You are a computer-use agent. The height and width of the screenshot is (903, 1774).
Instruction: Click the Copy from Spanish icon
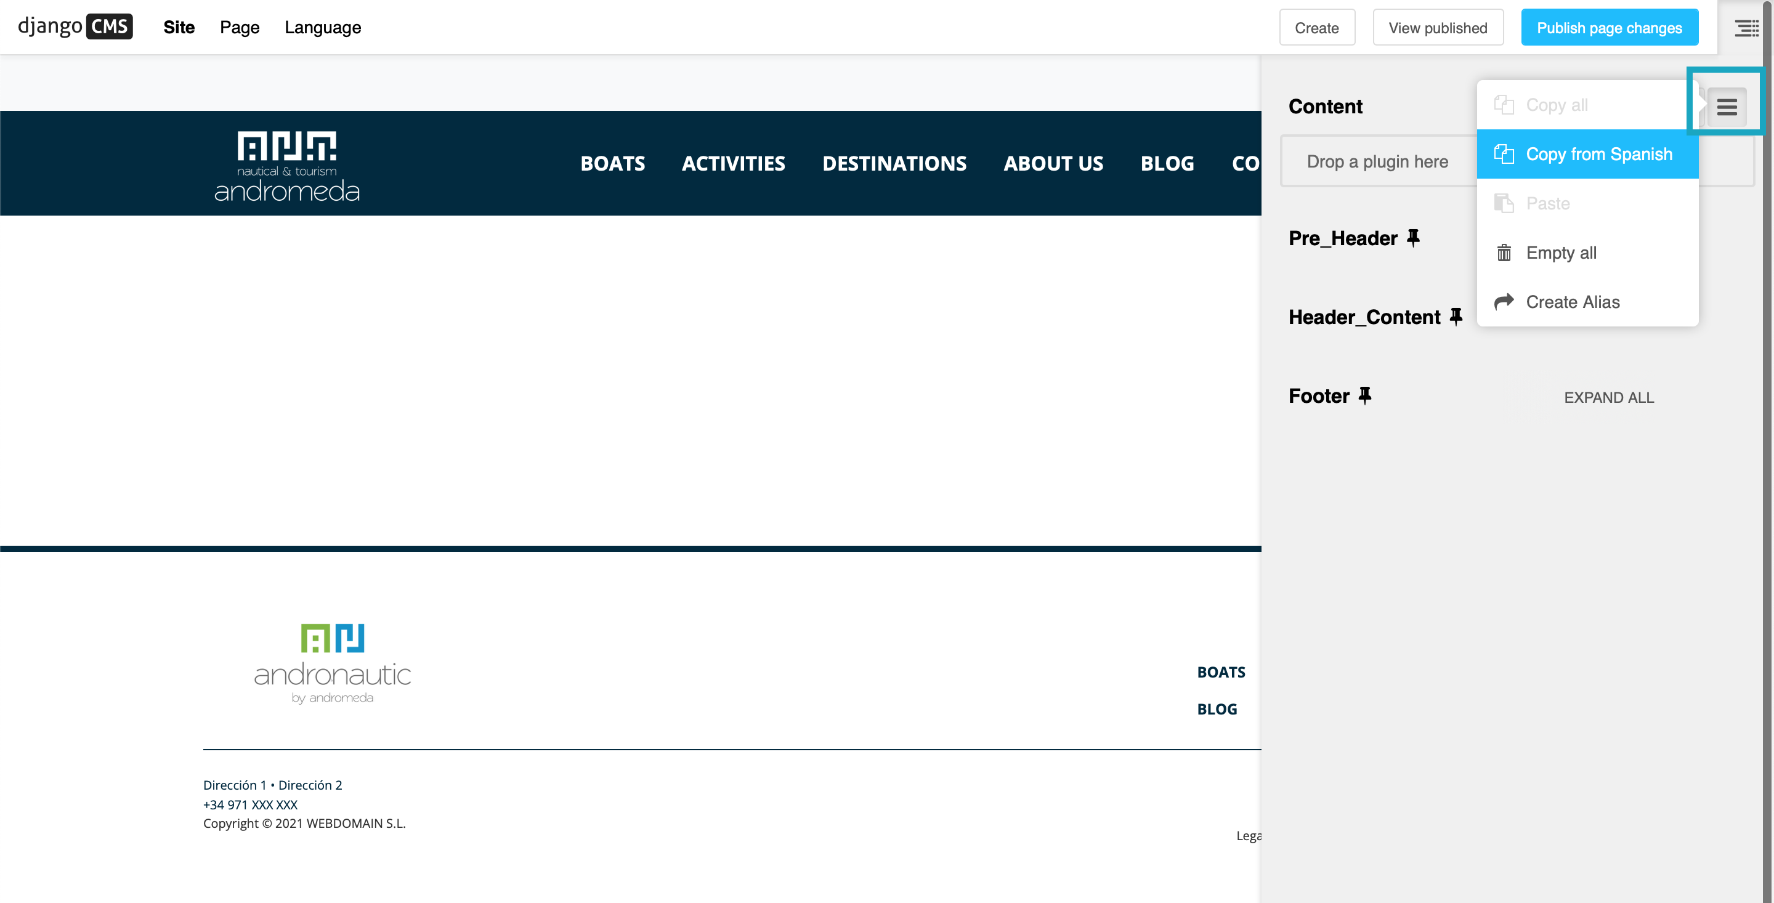[1504, 153]
